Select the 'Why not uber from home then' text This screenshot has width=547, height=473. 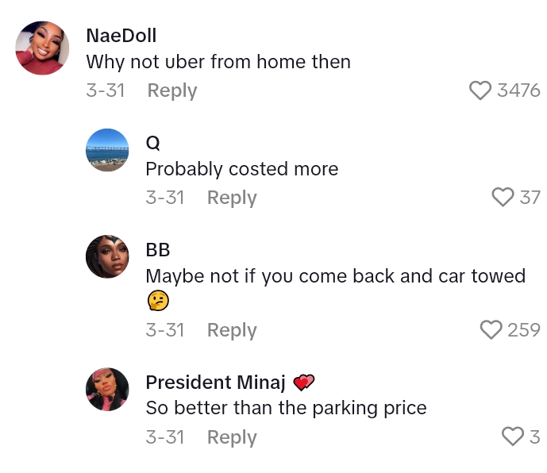[x=218, y=62]
